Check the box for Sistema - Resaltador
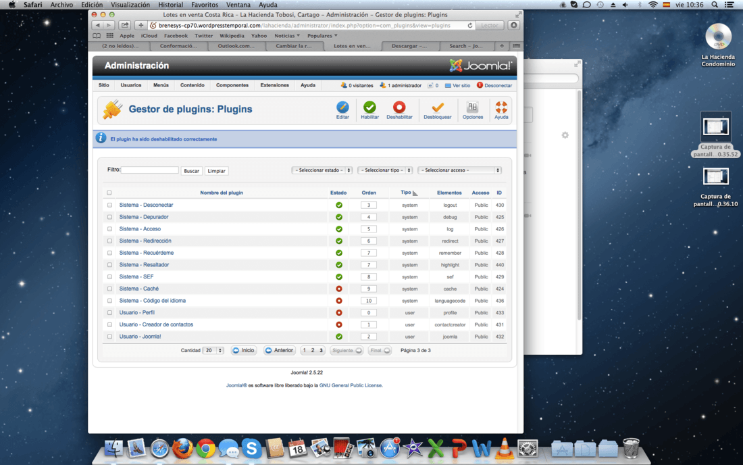 [109, 265]
